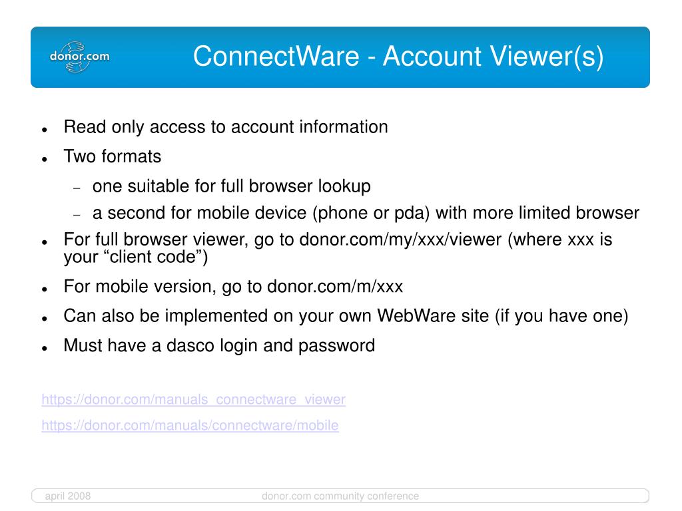682x511 pixels.
Task: Select the 'Two formats' bullet text
Action: point(112,156)
